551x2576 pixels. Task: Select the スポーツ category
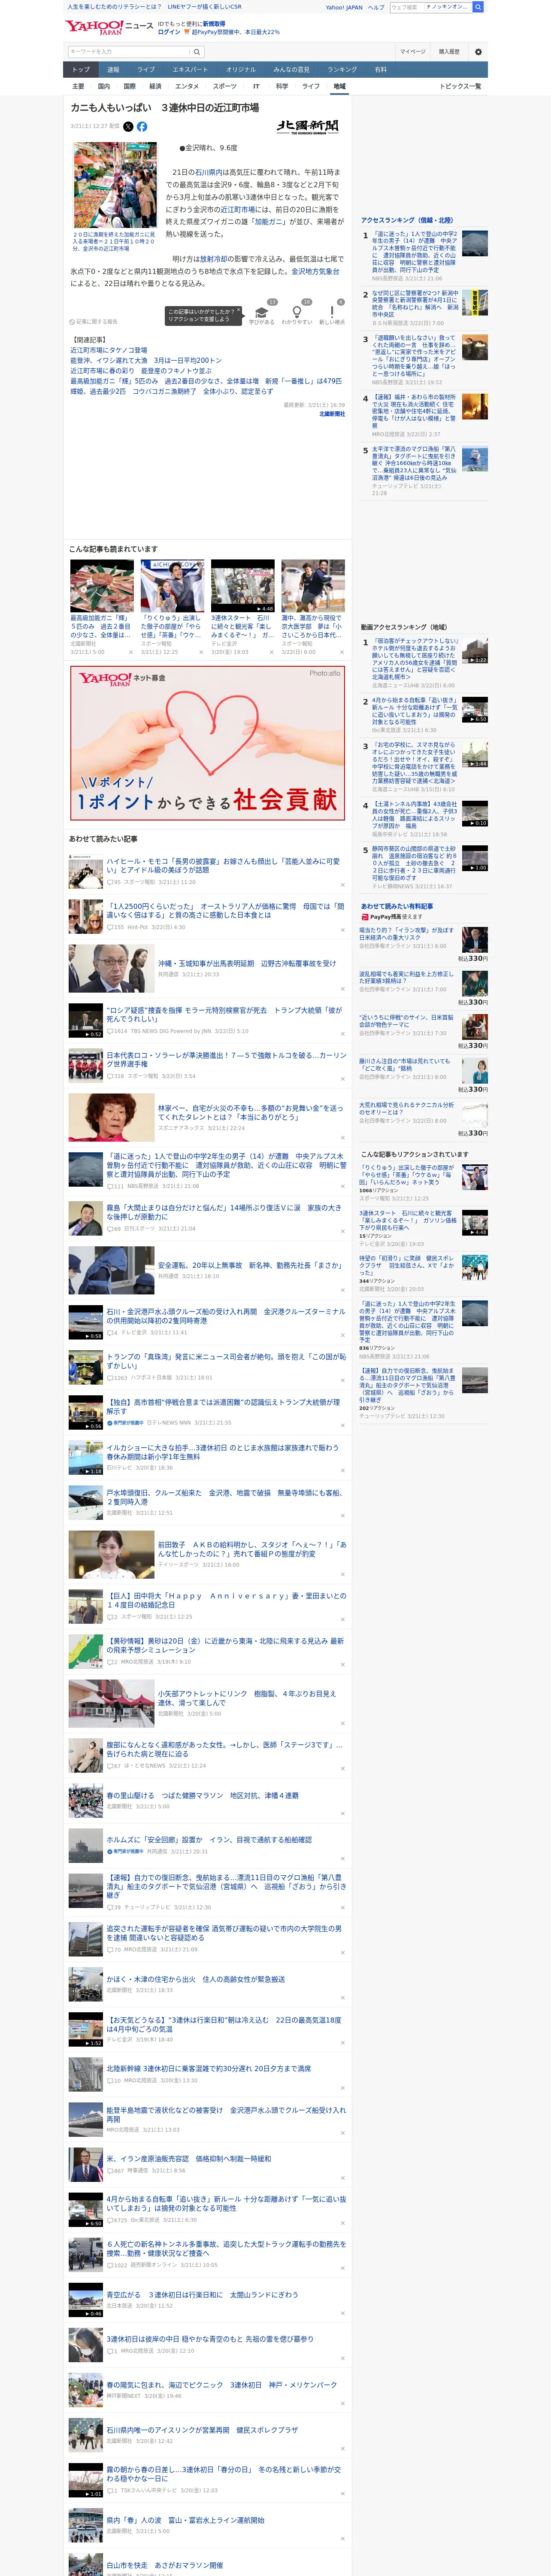tap(225, 86)
